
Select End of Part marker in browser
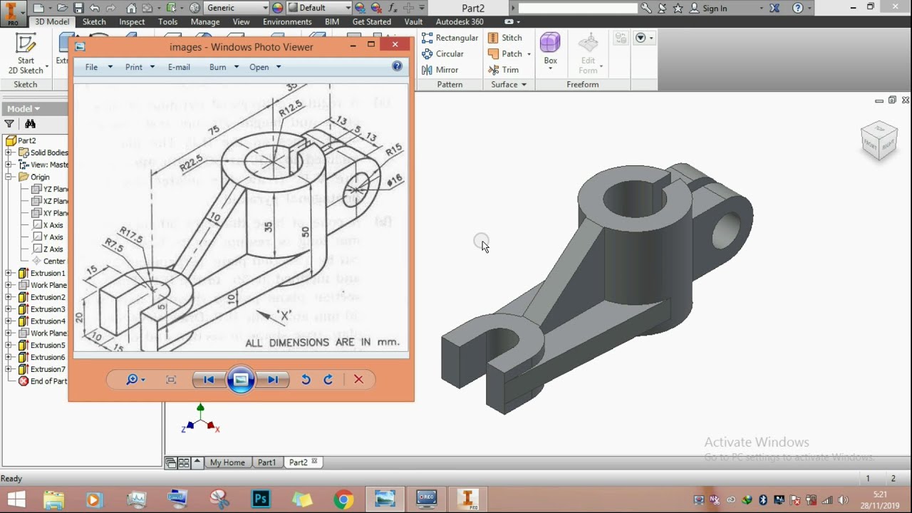[x=43, y=381]
